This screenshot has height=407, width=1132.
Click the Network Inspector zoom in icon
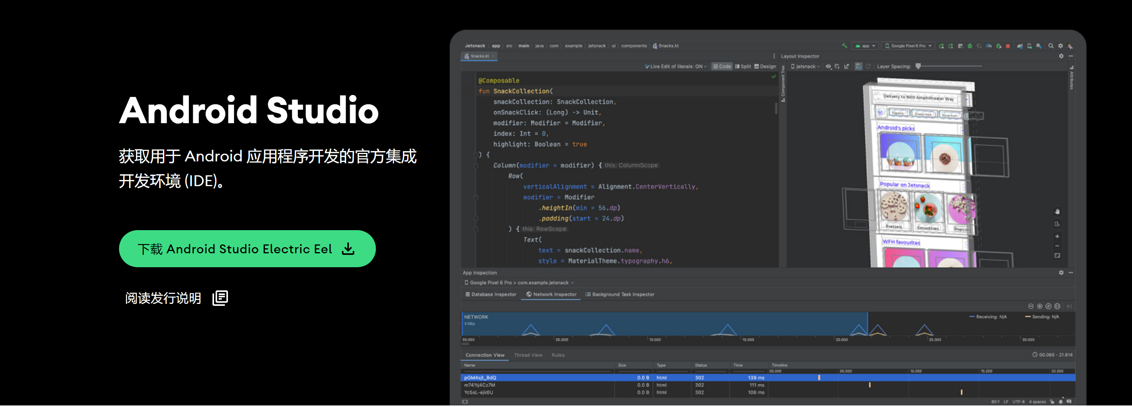click(x=1040, y=307)
